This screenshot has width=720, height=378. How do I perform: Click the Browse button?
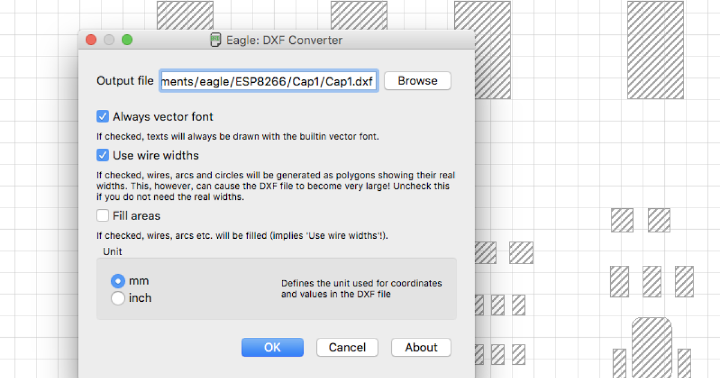point(418,81)
